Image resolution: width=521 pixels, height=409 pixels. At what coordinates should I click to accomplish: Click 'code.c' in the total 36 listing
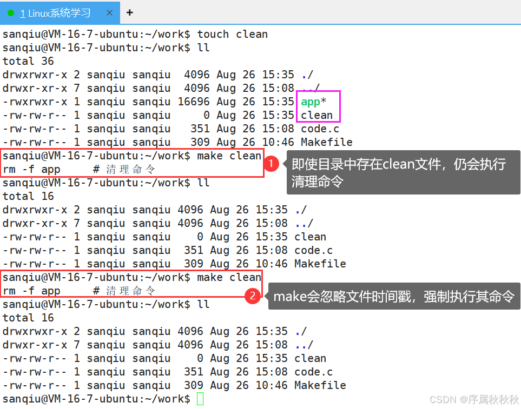pos(320,129)
